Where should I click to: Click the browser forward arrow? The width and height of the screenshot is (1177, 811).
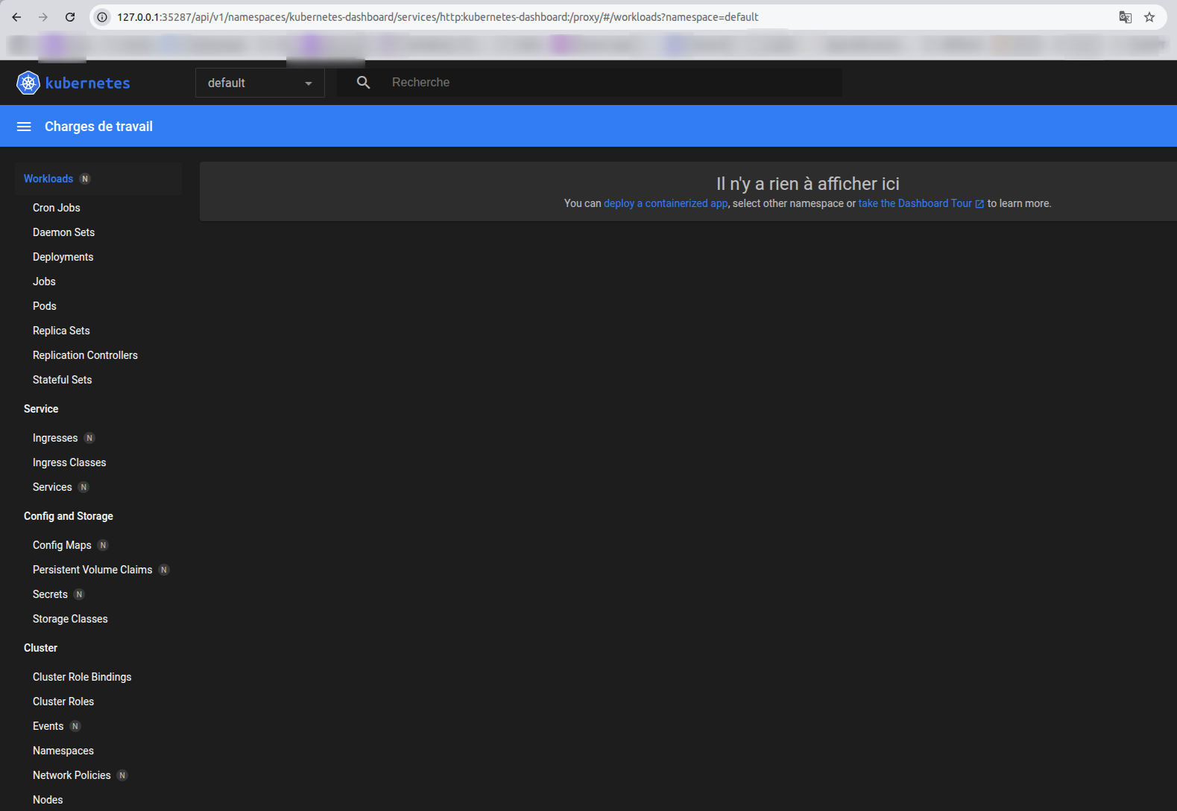[43, 17]
